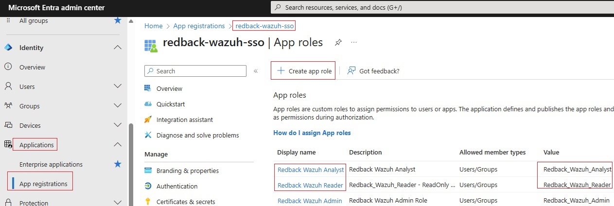This screenshot has height=206, width=614.
Task: Click the Authentication icon
Action: [147, 186]
